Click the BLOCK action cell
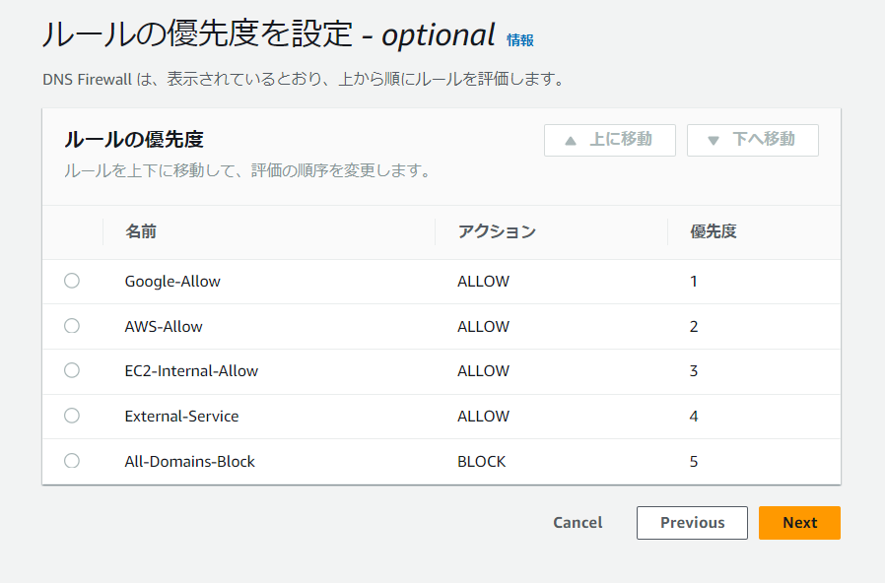The image size is (885, 583). [481, 461]
